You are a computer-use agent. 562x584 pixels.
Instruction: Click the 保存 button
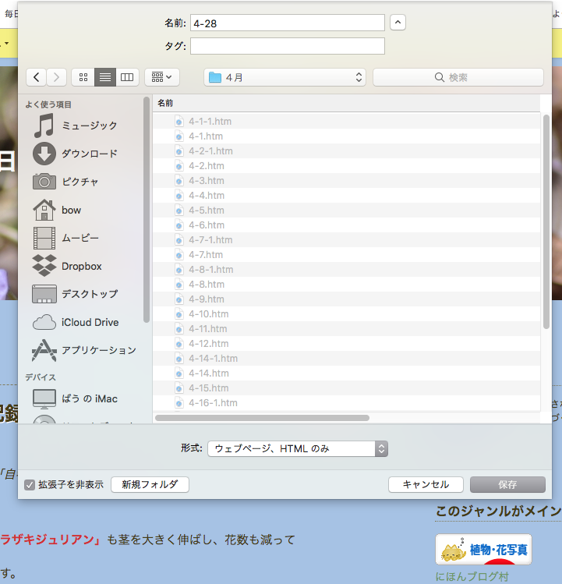tap(507, 484)
